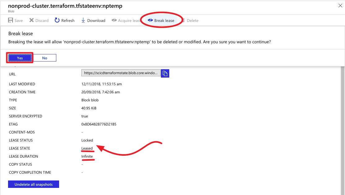Close the blob blade panel
The height and width of the screenshot is (195, 345).
[x=340, y=6]
